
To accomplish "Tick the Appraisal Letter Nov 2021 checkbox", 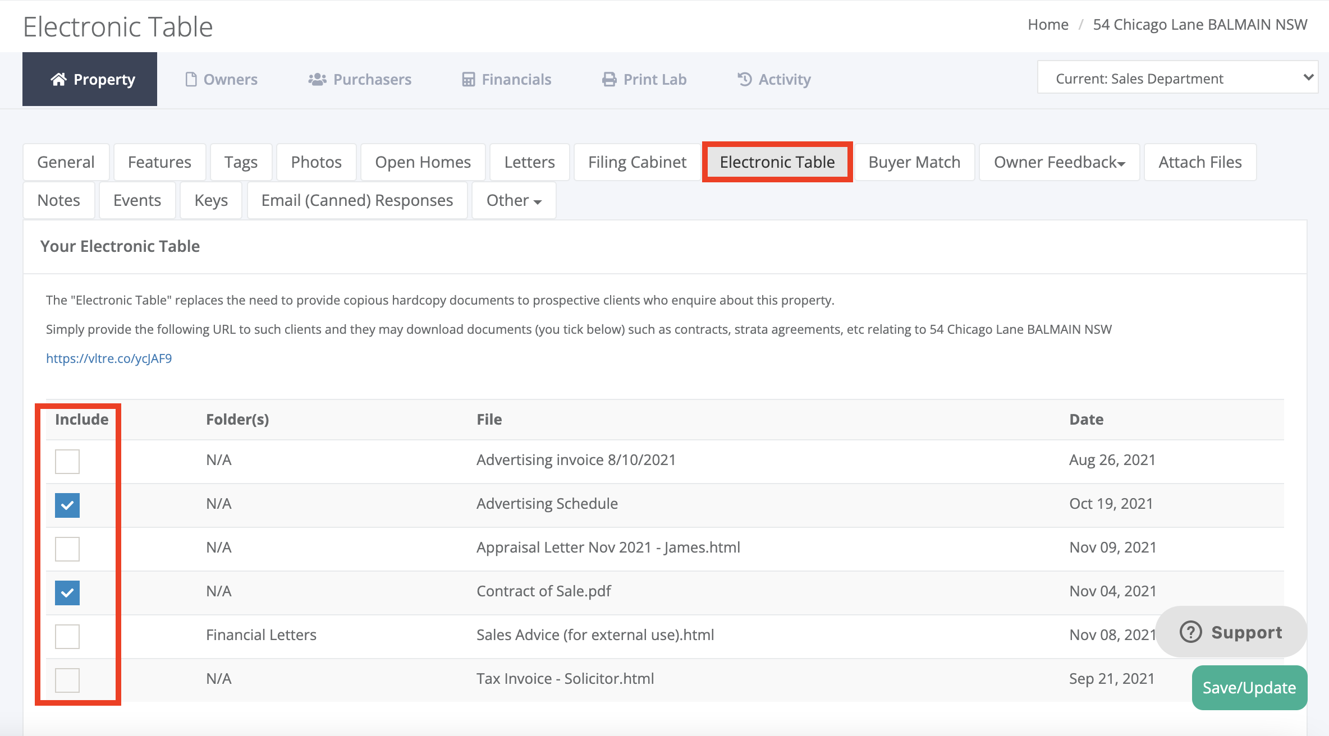I will click(x=67, y=549).
